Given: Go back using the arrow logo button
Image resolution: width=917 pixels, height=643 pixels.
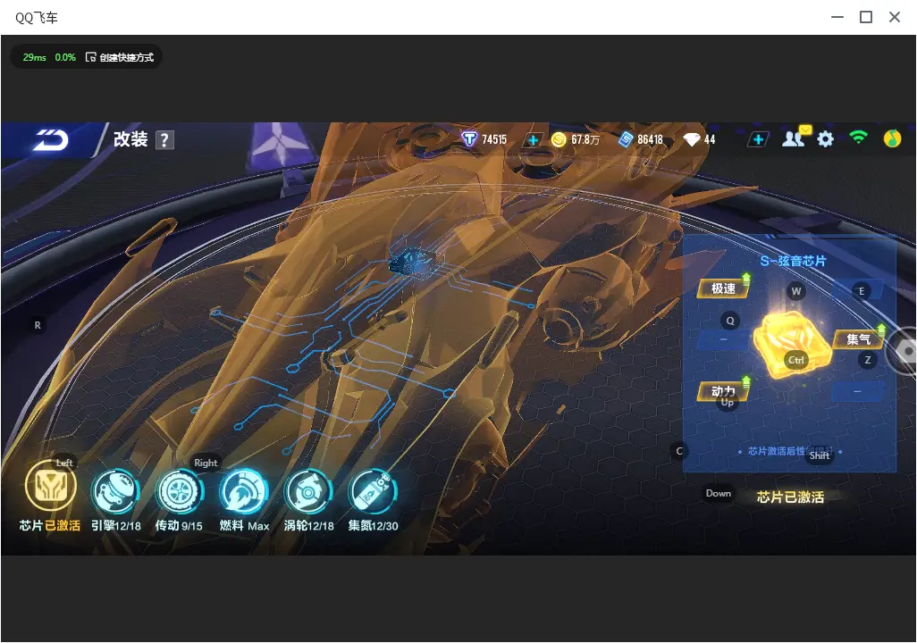Looking at the screenshot, I should coord(51,139).
